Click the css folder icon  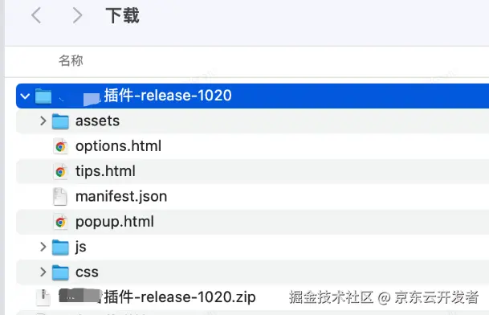coord(60,273)
